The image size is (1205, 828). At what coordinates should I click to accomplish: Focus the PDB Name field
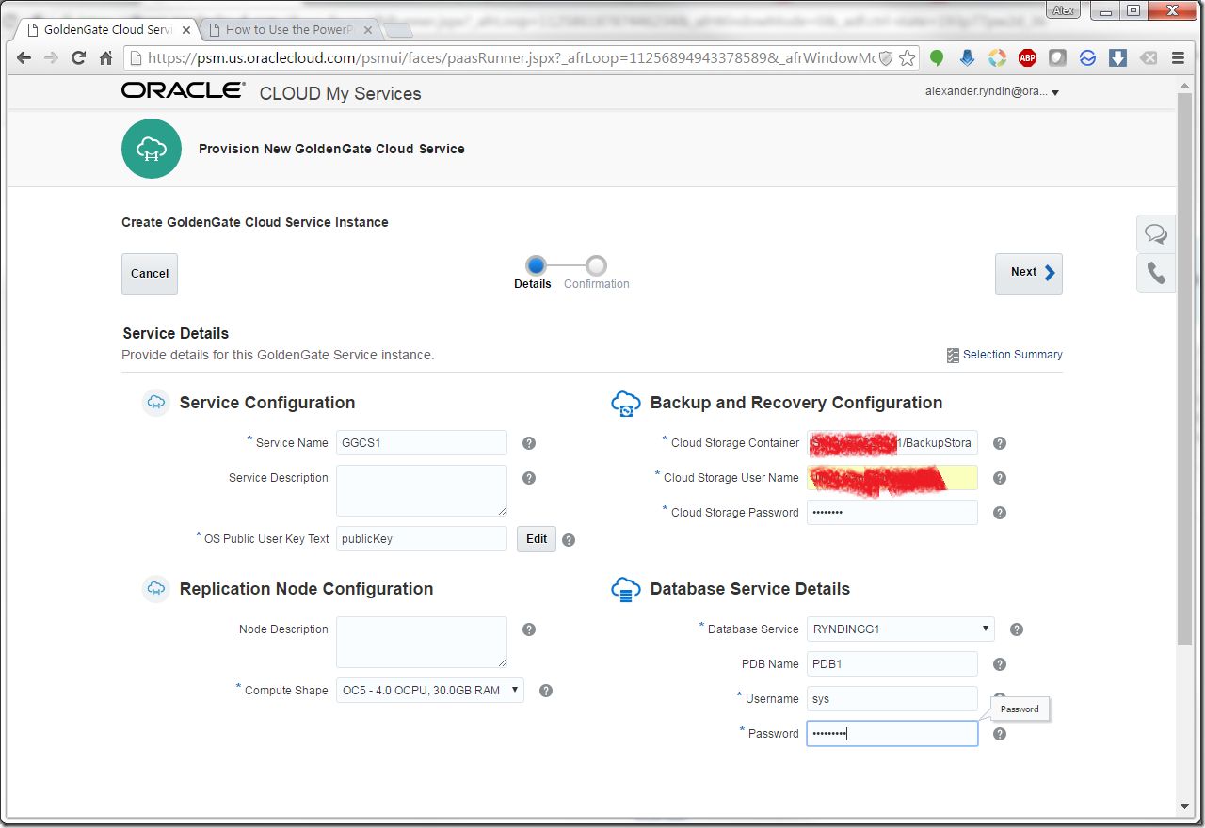(x=892, y=664)
